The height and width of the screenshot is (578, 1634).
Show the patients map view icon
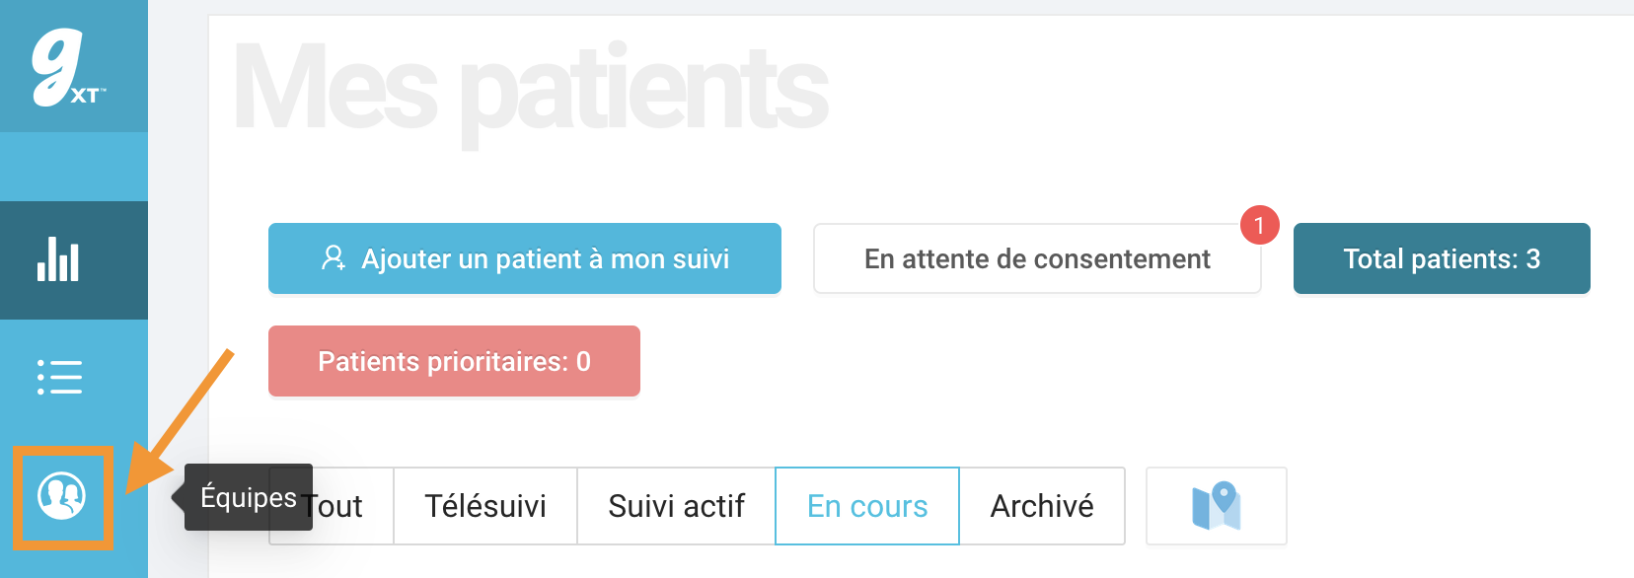click(1216, 506)
